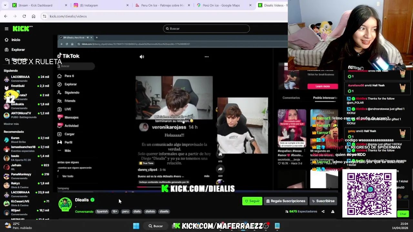The height and width of the screenshot is (232, 413).
Task: Click the 18+ tag
Action: pyautogui.click(x=115, y=212)
